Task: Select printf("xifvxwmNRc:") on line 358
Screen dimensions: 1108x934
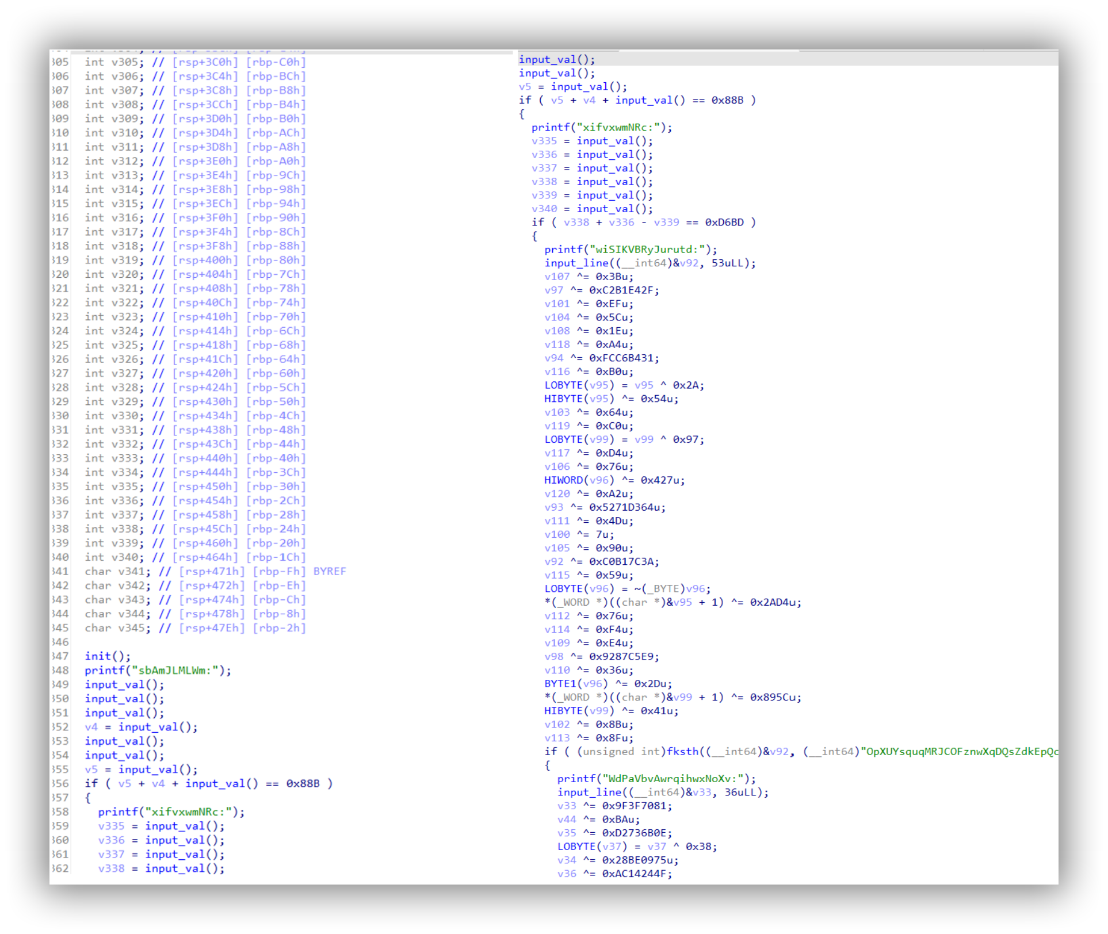Action: [x=171, y=812]
